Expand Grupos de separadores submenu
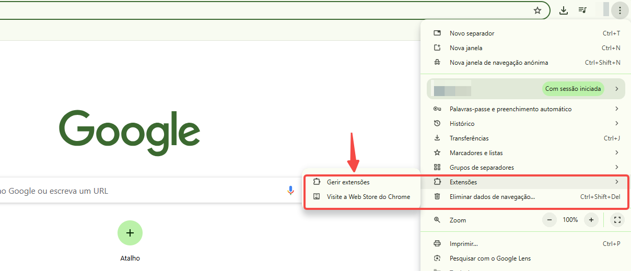 (x=526, y=167)
